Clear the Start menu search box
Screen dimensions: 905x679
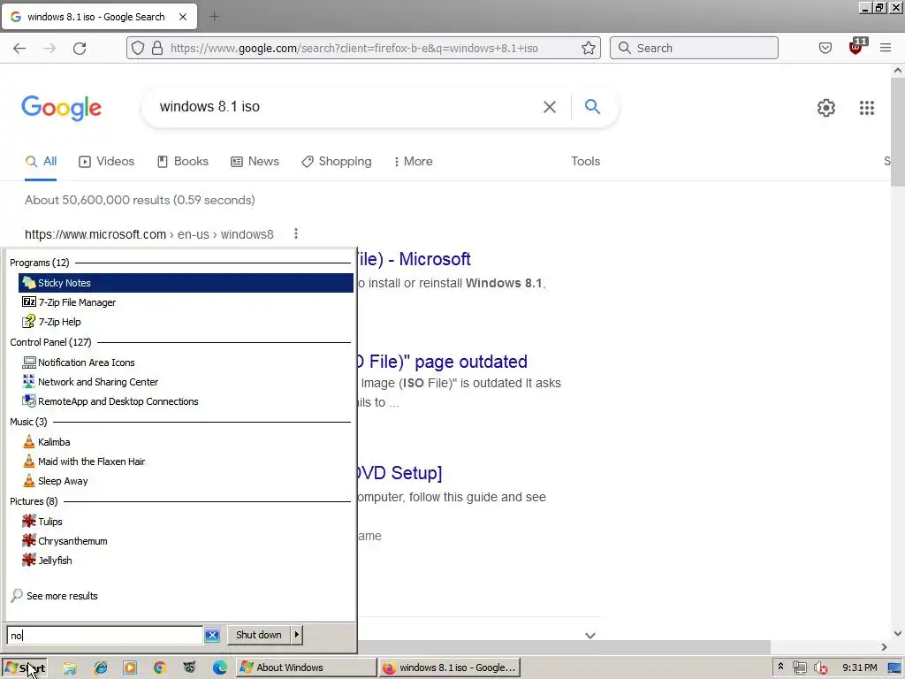pos(212,635)
